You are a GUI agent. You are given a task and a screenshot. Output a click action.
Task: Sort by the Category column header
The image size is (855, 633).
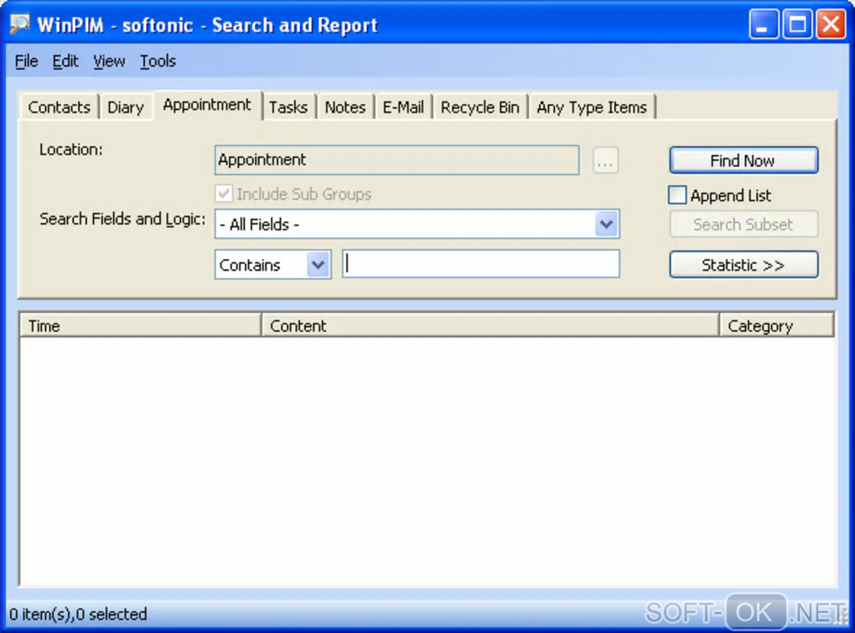pos(777,325)
